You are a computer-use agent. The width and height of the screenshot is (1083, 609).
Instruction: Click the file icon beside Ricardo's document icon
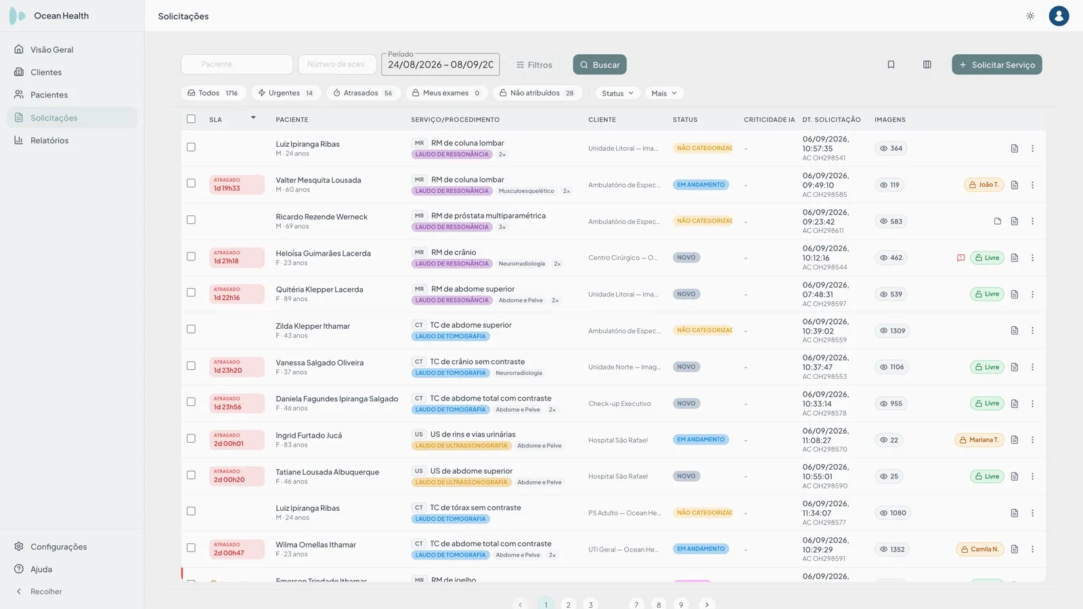click(x=997, y=221)
